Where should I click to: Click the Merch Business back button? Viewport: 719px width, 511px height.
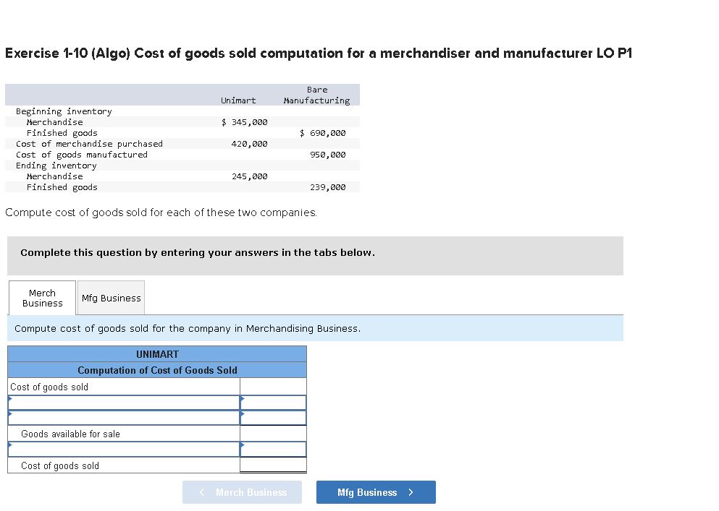[x=242, y=492]
